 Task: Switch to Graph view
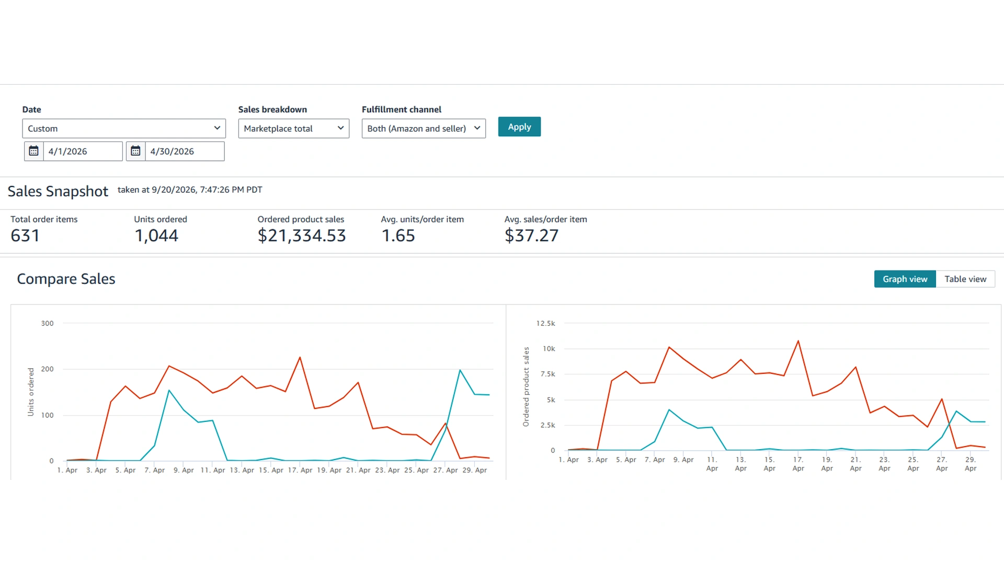pos(905,279)
